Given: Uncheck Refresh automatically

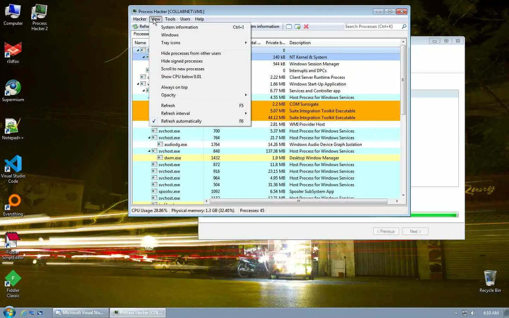Looking at the screenshot, I should point(200,121).
